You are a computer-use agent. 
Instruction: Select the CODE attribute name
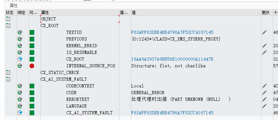72,93
